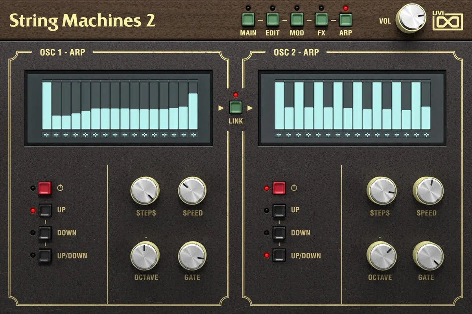Toggle the OSC 2 arpeggiator power button
This screenshot has height=314, width=472.
[x=280, y=187]
